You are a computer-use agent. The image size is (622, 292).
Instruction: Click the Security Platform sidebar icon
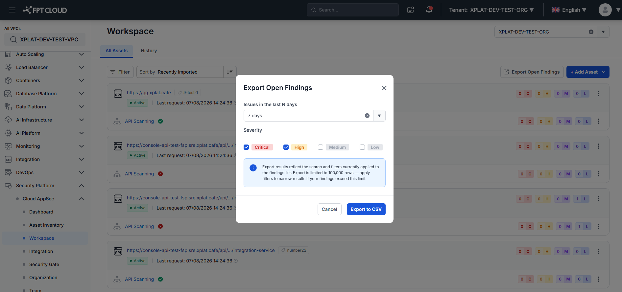[8, 186]
